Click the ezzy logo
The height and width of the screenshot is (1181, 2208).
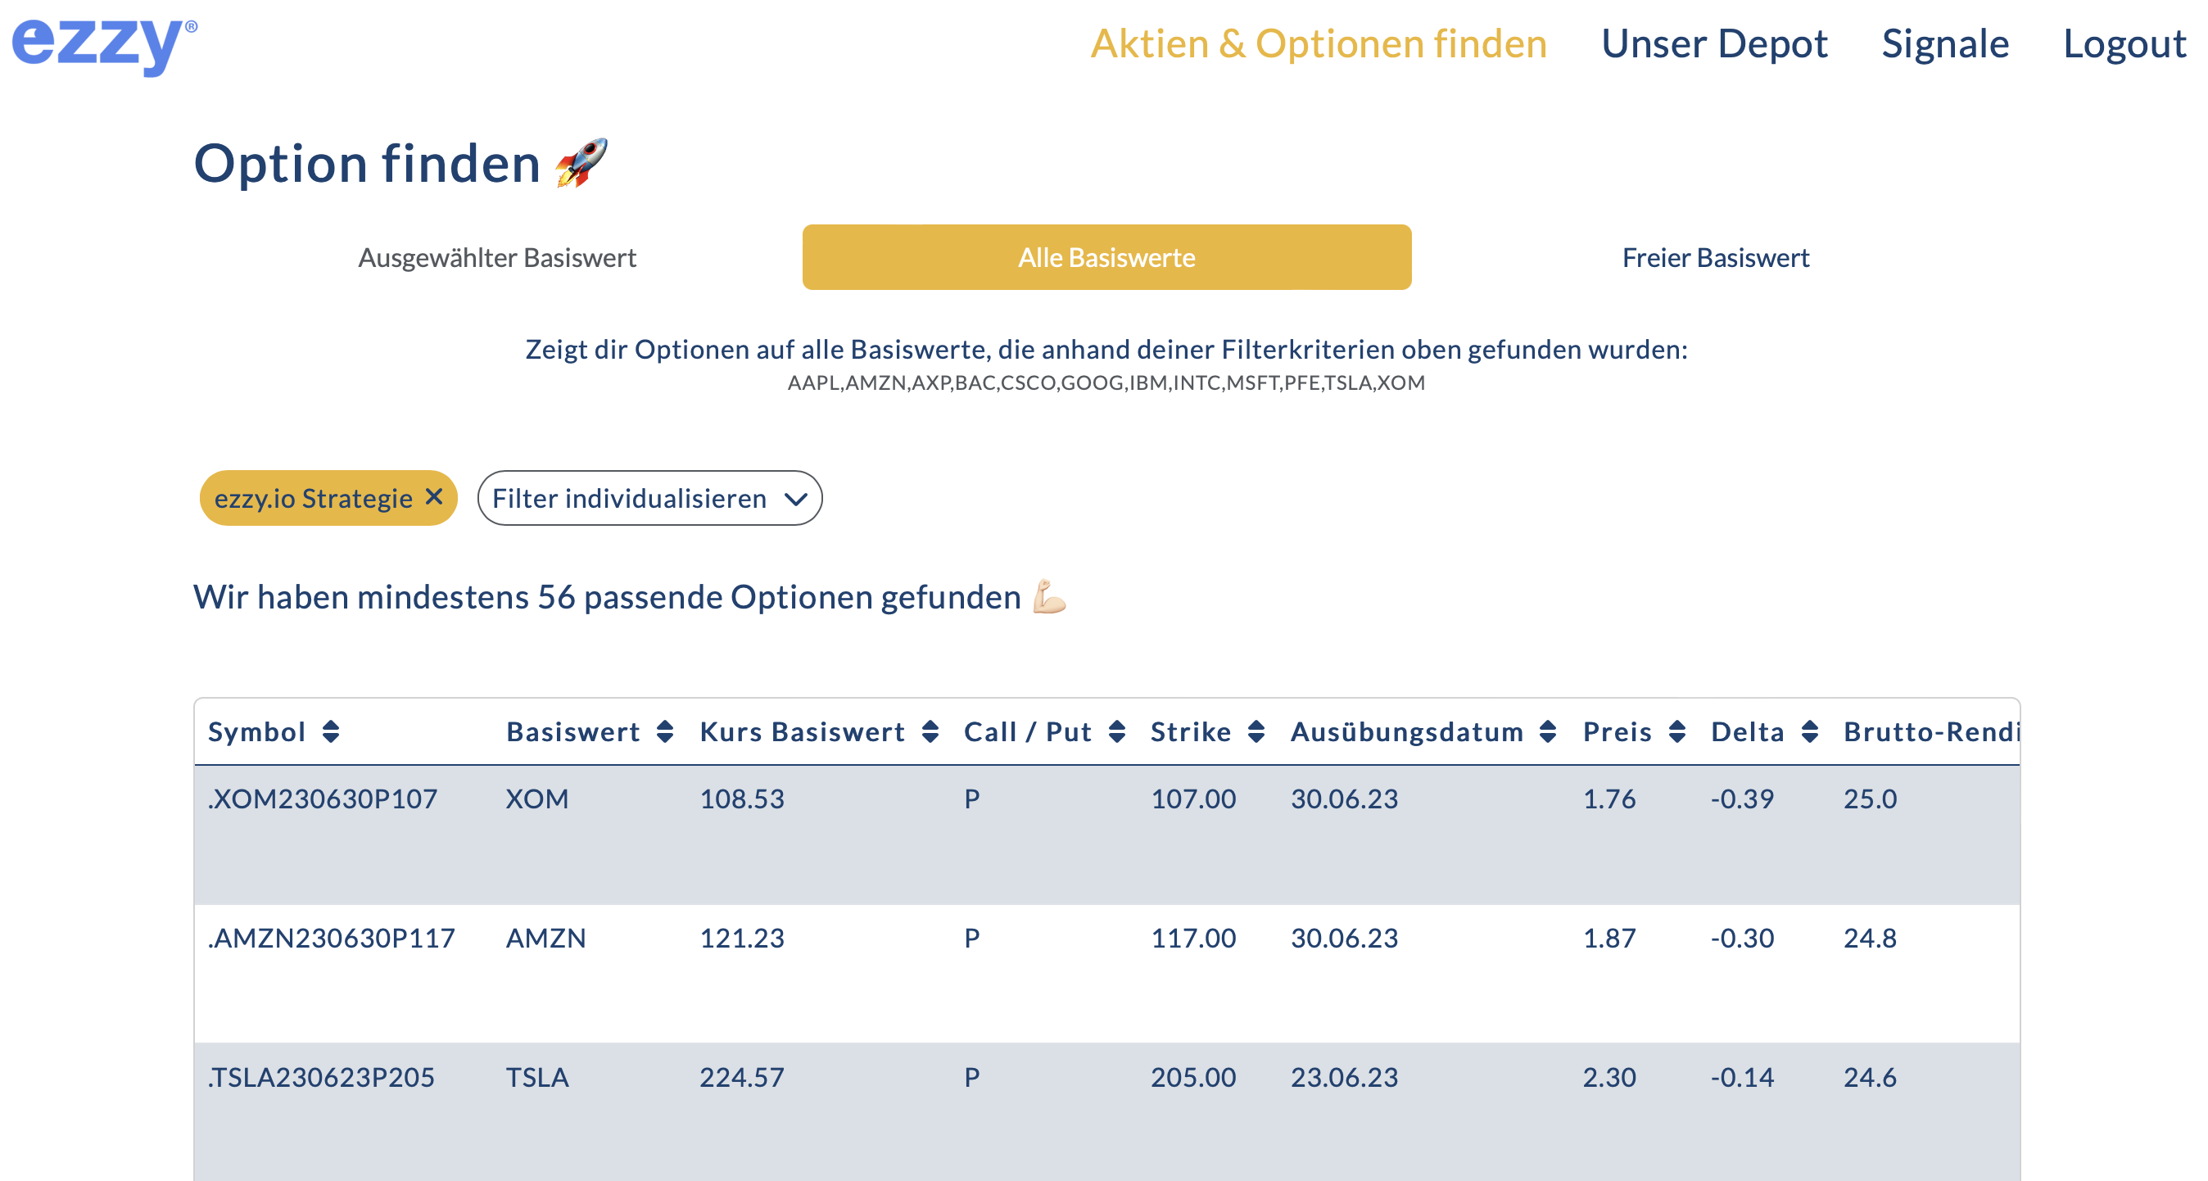(103, 44)
